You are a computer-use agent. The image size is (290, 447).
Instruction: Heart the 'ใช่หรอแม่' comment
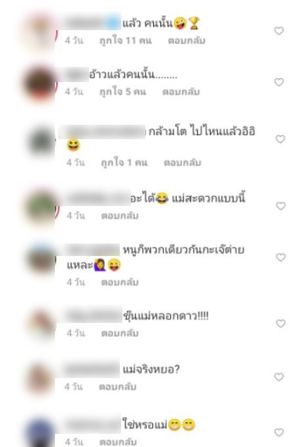pos(279,433)
